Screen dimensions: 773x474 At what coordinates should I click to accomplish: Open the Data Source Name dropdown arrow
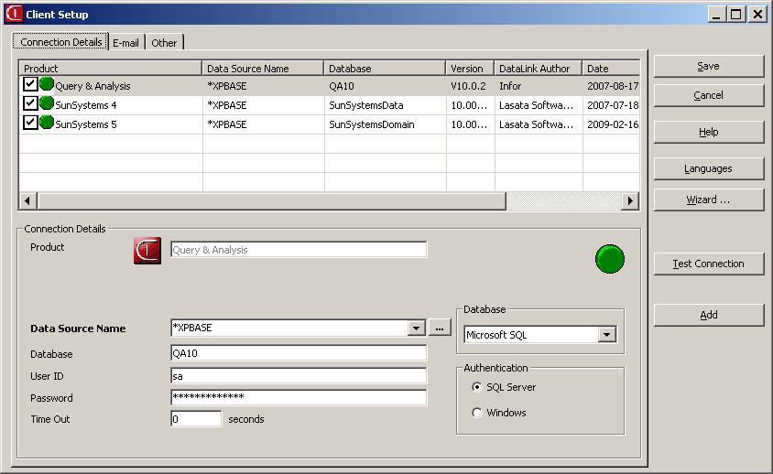416,329
